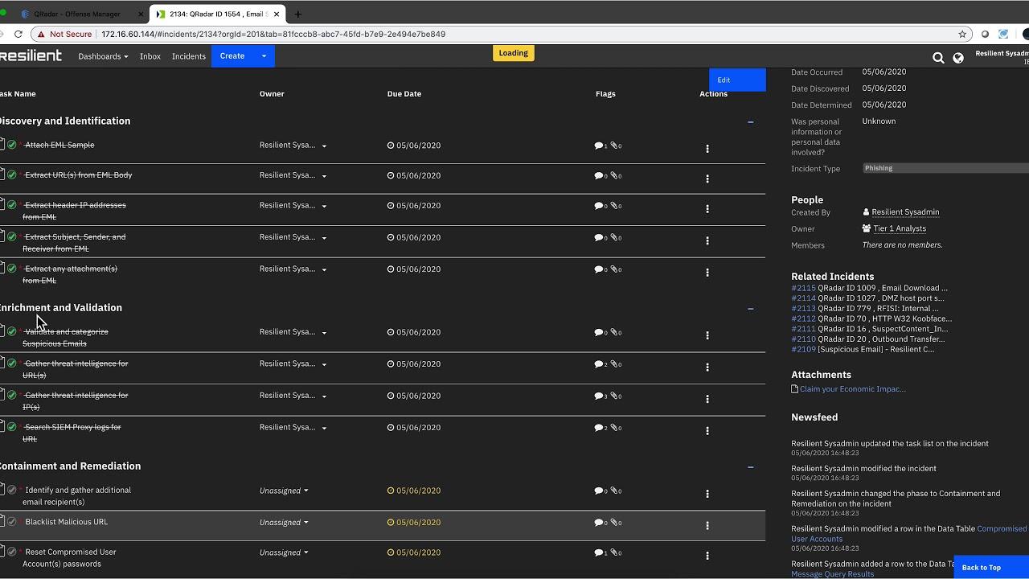Screen dimensions: 1029x579
Task: View attachments on Attach EML Sample task
Action: (x=616, y=146)
